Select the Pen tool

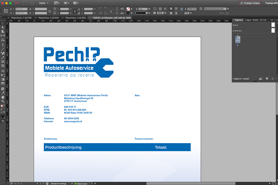[x=3, y=53]
